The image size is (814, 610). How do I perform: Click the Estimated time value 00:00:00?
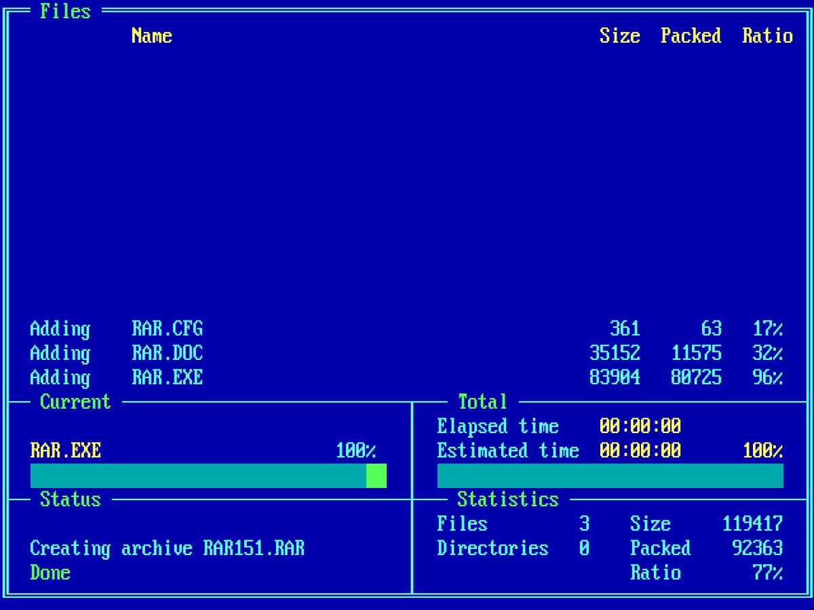pyautogui.click(x=640, y=451)
